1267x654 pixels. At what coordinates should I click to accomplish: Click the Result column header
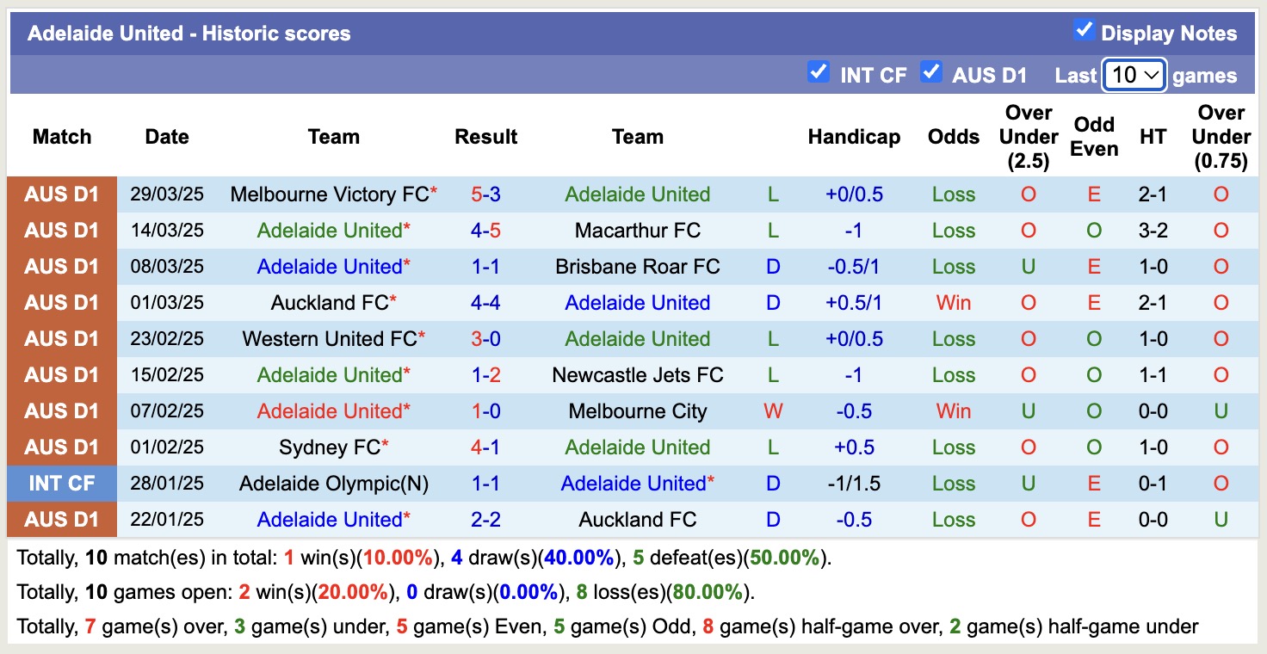[485, 136]
